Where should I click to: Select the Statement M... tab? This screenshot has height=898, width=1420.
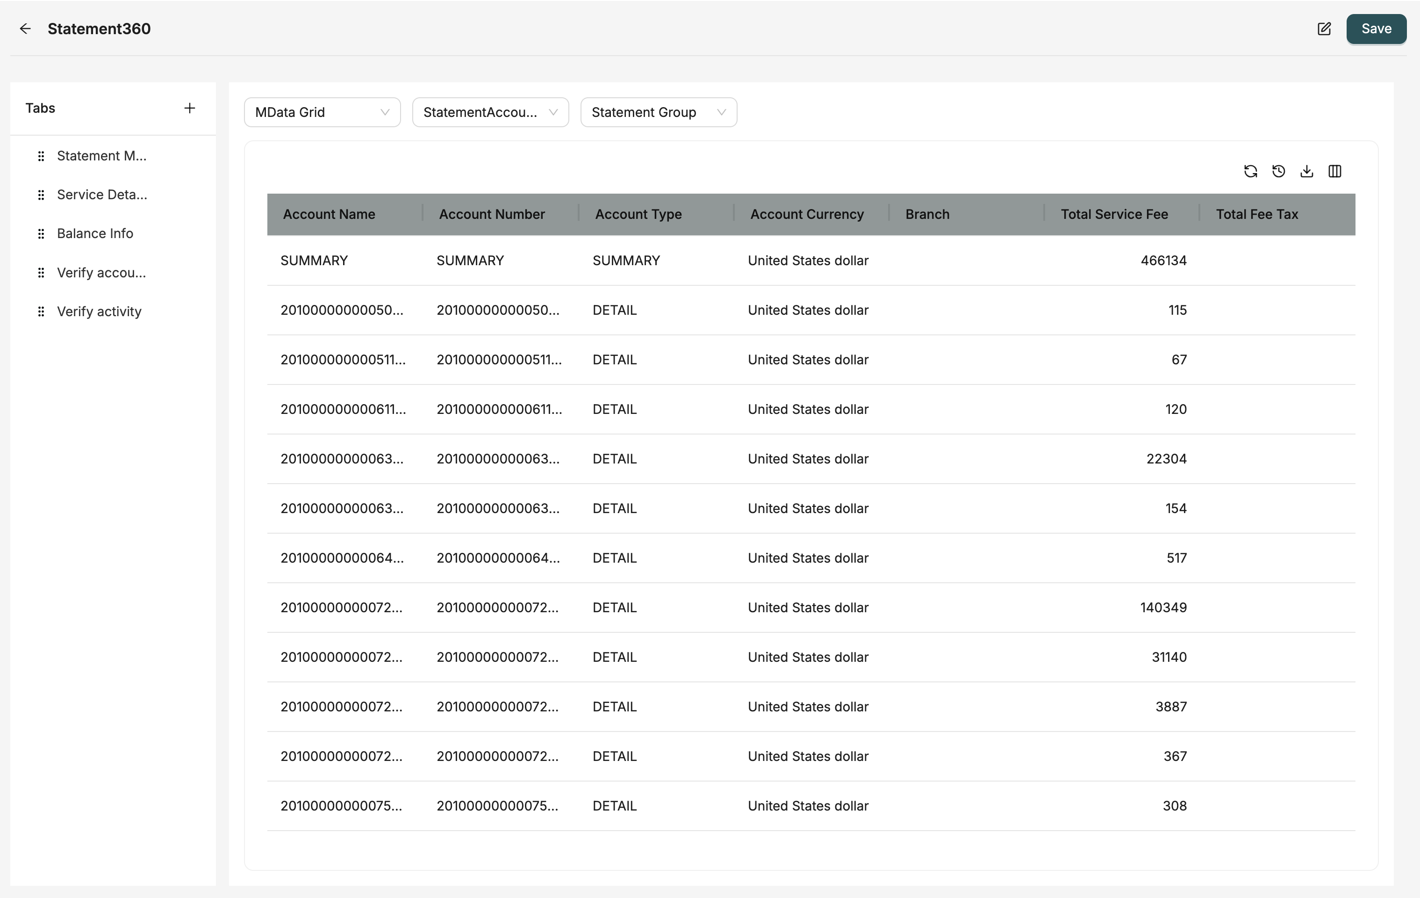[101, 156]
